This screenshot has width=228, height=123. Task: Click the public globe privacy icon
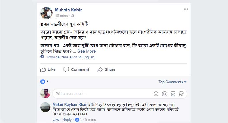(72, 16)
